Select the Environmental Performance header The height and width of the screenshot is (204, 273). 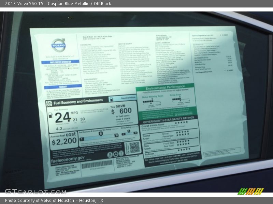pyautogui.click(x=165, y=88)
